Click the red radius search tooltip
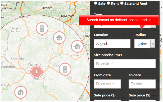 click(x=119, y=20)
